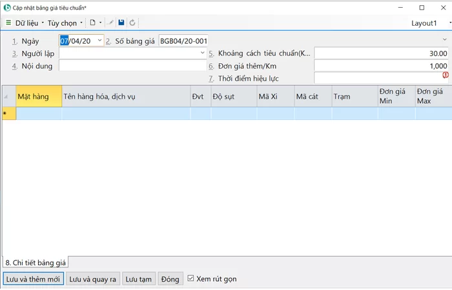This screenshot has width=452, height=290.
Task: Click the Lưu và thêm mới button
Action: (x=33, y=279)
